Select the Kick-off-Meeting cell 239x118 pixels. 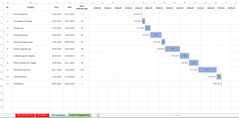point(31,14)
